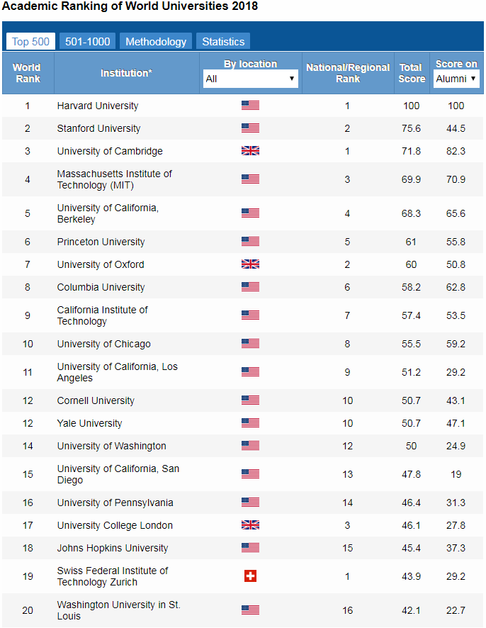Click the US flag beside Johns Hopkins University
Screen dimensions: 486x628
click(x=250, y=548)
